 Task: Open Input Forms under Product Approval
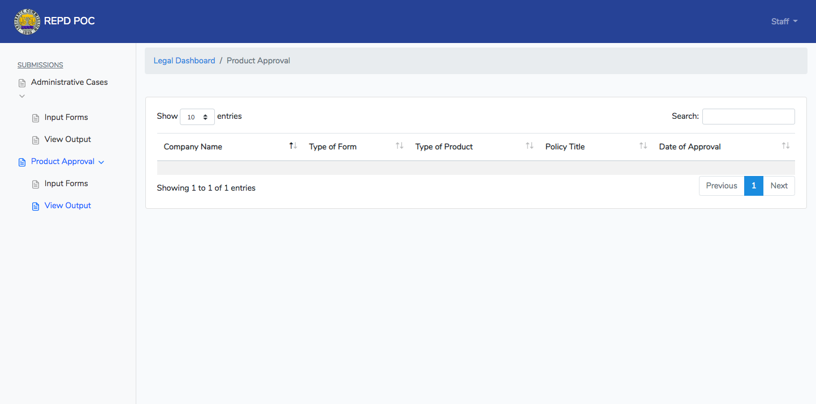(66, 183)
